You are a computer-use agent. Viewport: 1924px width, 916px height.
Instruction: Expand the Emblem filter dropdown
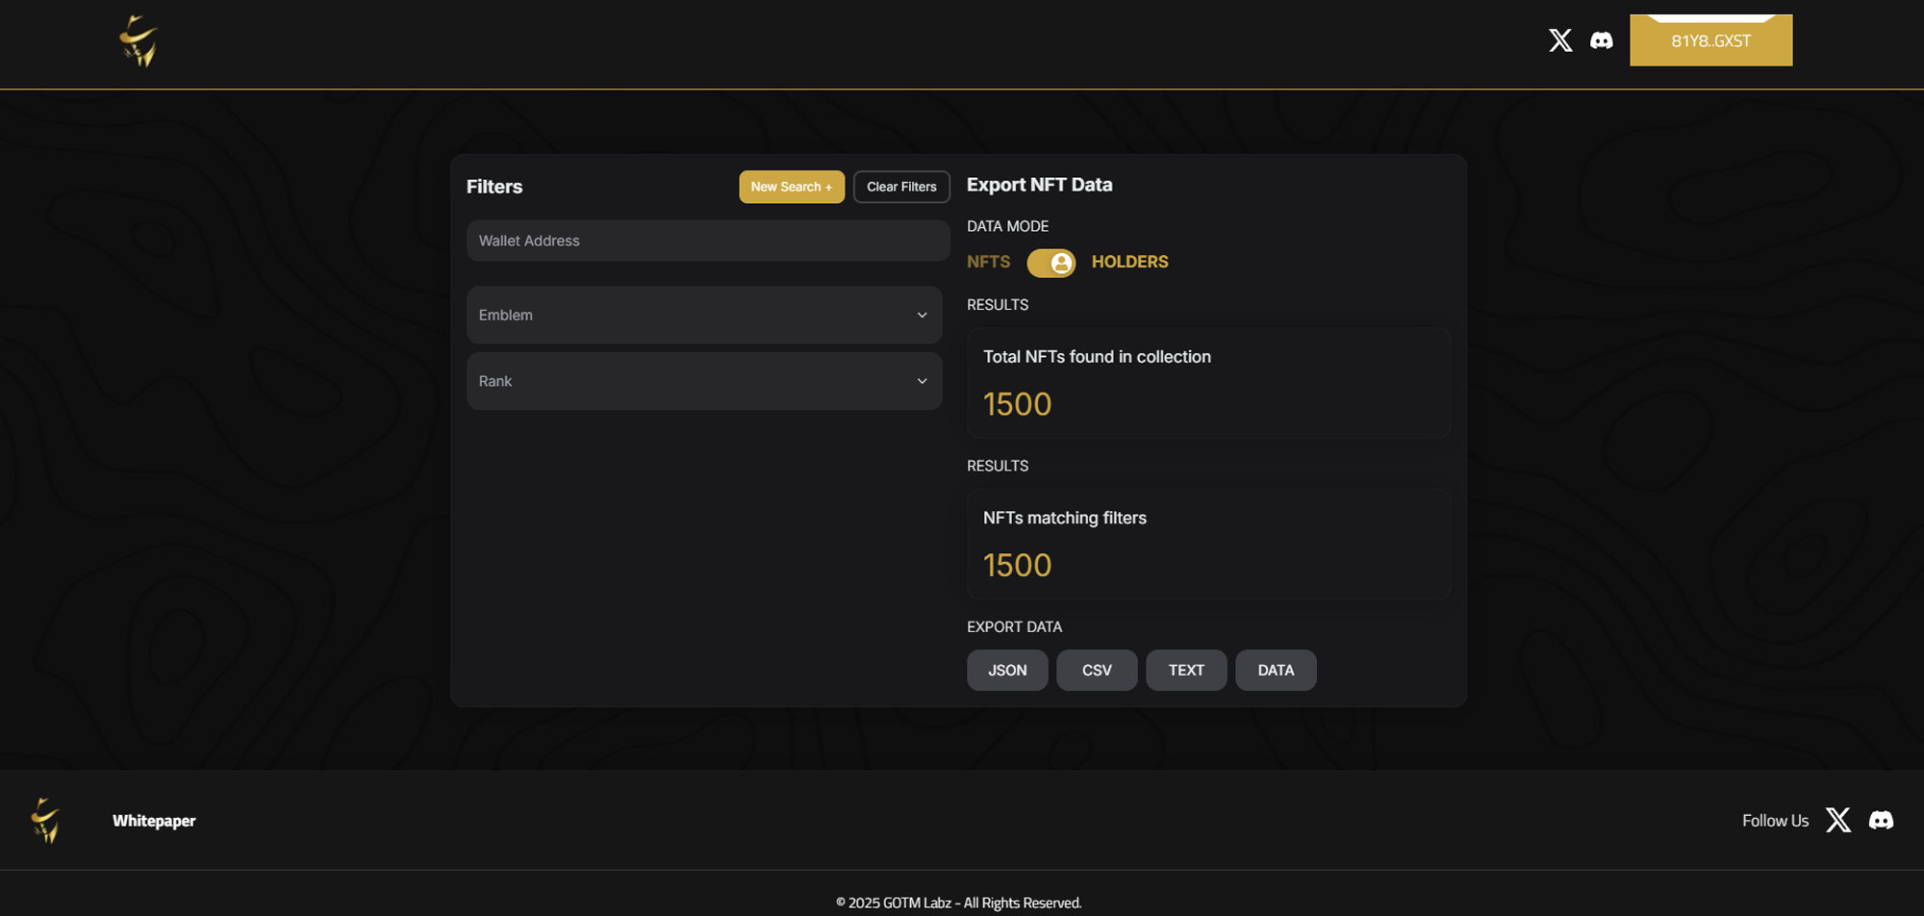point(704,315)
